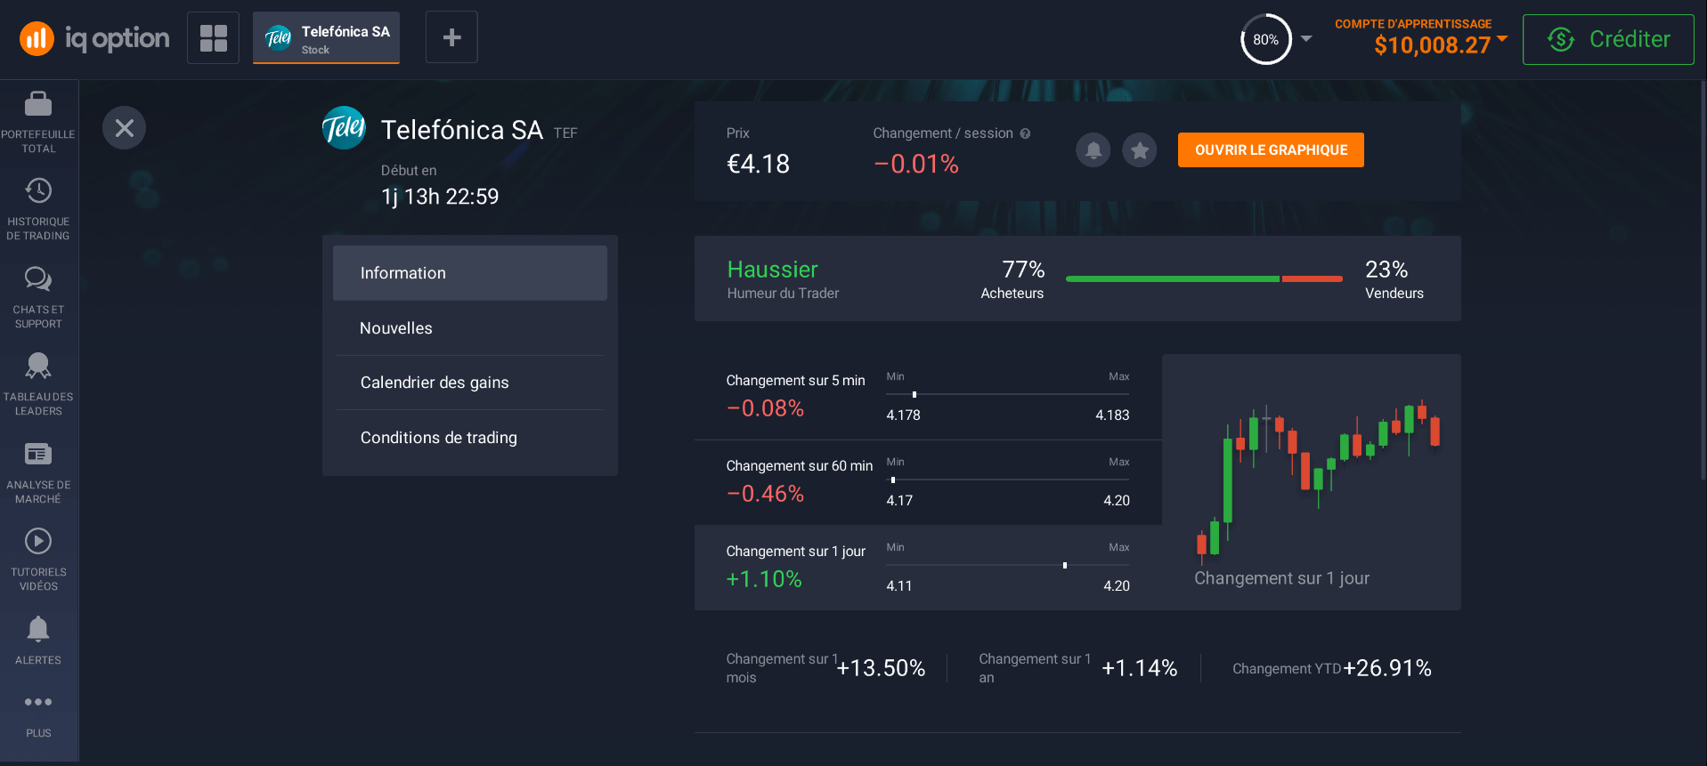Viewport: 1707px width, 766px height.
Task: Click the 60 min min-max range slider
Action: (1008, 480)
